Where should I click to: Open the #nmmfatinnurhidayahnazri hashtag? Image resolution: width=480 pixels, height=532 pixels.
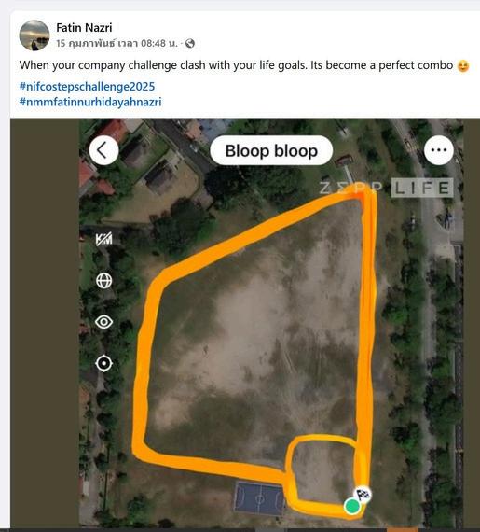pos(90,102)
